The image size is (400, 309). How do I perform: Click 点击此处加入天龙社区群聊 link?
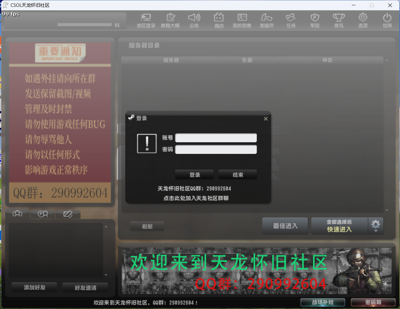point(196,198)
